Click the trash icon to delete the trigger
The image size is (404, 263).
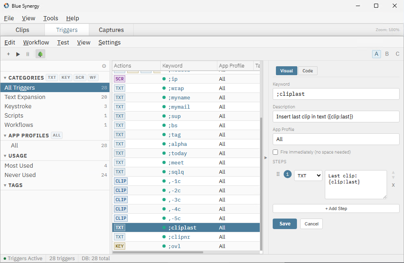pos(27,54)
